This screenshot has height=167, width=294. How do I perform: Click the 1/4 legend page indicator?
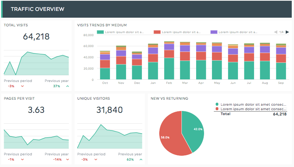pos(282,32)
